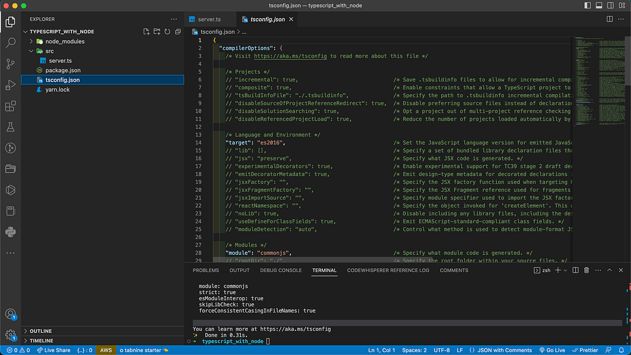
Task: Click Live Share in status bar
Action: pos(54,350)
